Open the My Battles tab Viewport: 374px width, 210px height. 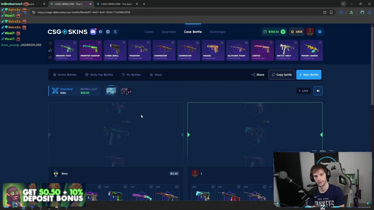pyautogui.click(x=131, y=75)
